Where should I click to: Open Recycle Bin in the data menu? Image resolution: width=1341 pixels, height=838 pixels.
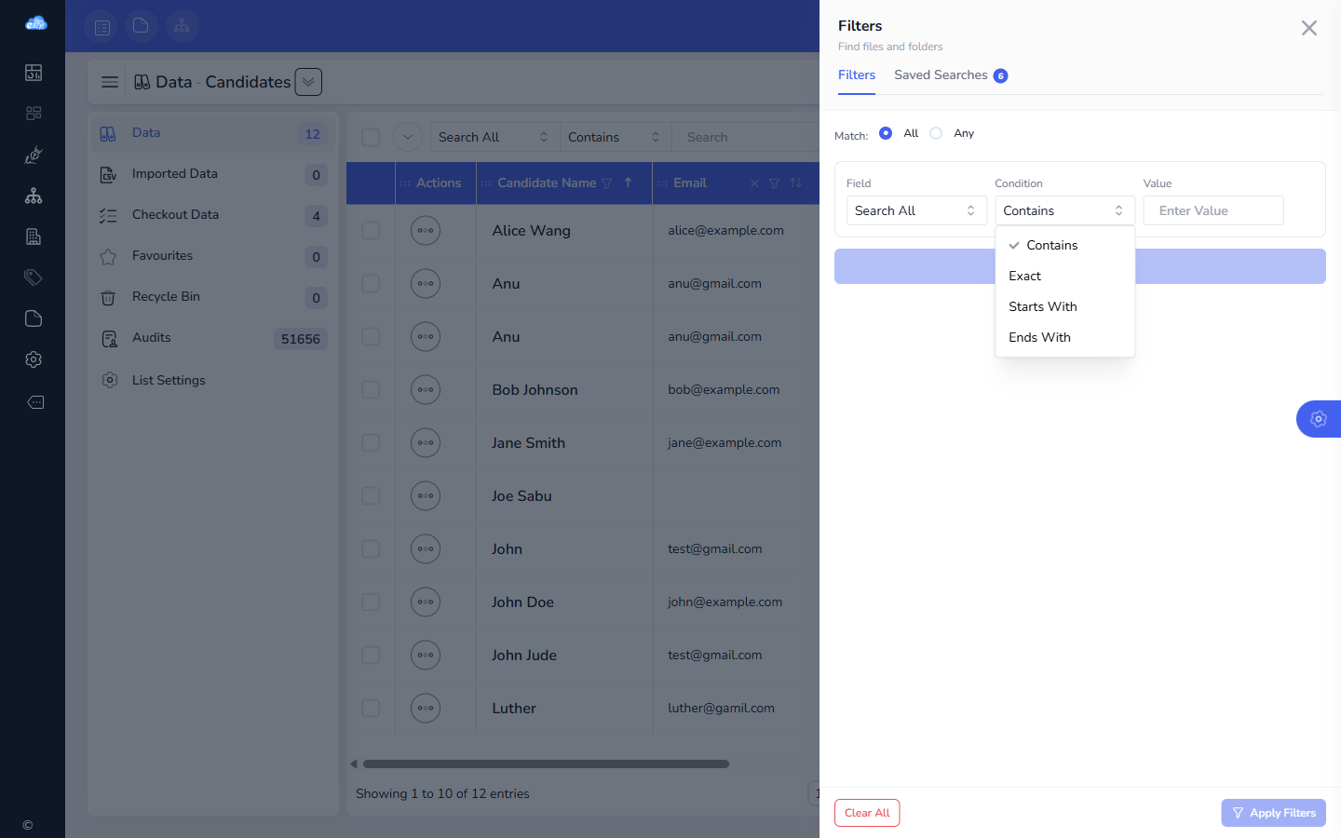tap(213, 297)
